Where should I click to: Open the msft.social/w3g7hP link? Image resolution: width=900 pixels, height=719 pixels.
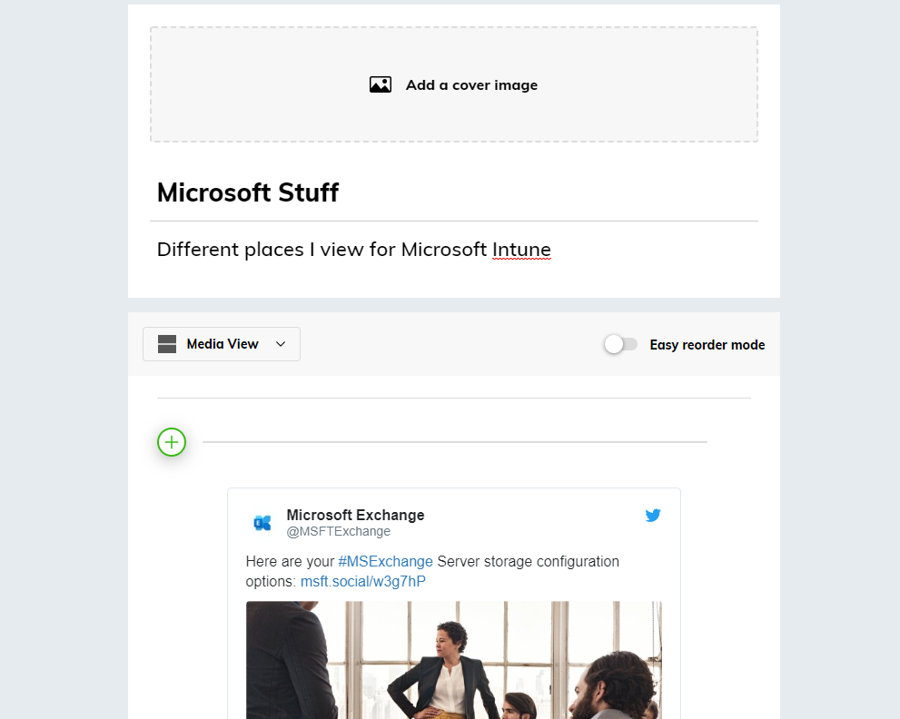click(x=363, y=581)
